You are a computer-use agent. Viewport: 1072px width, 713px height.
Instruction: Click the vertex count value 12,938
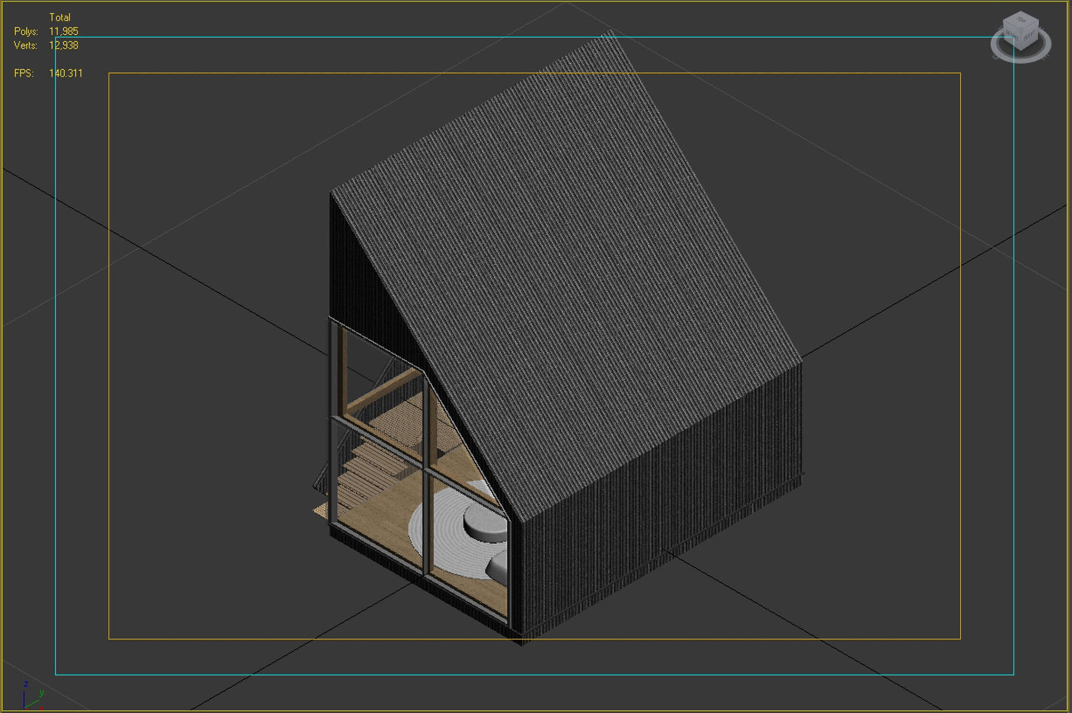pos(64,45)
